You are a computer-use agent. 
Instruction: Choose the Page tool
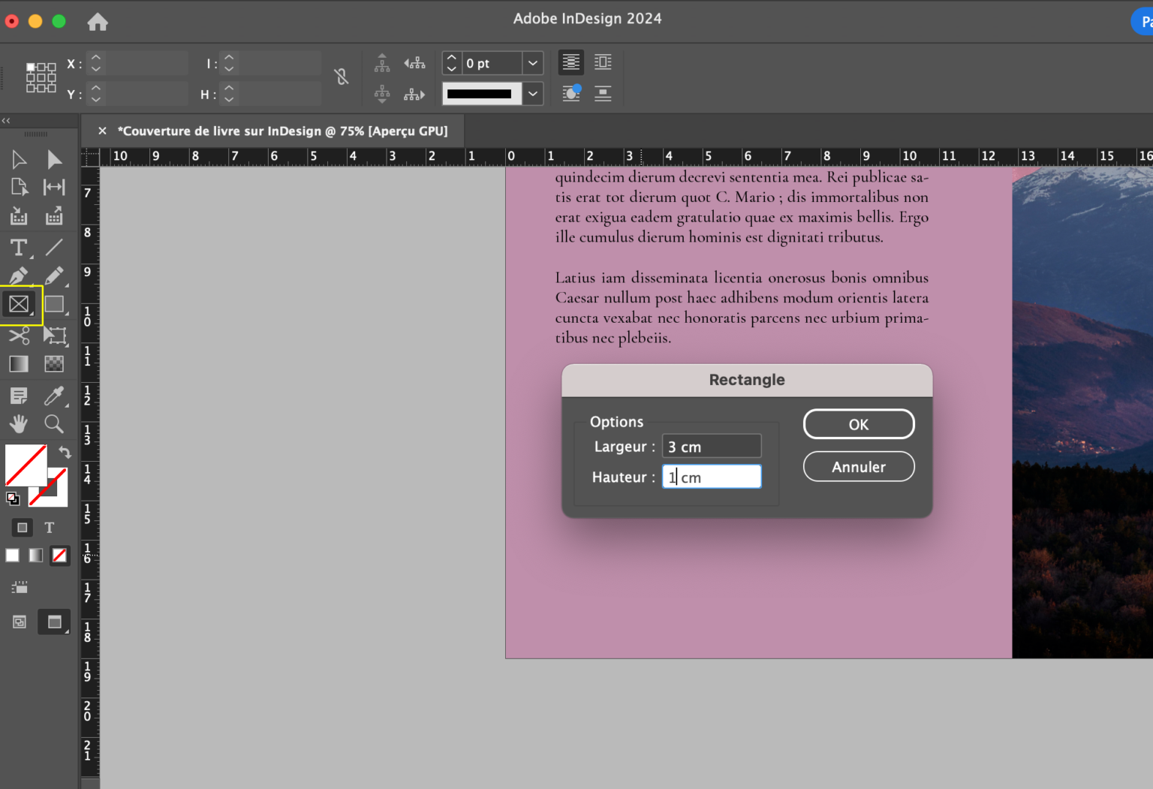[19, 187]
